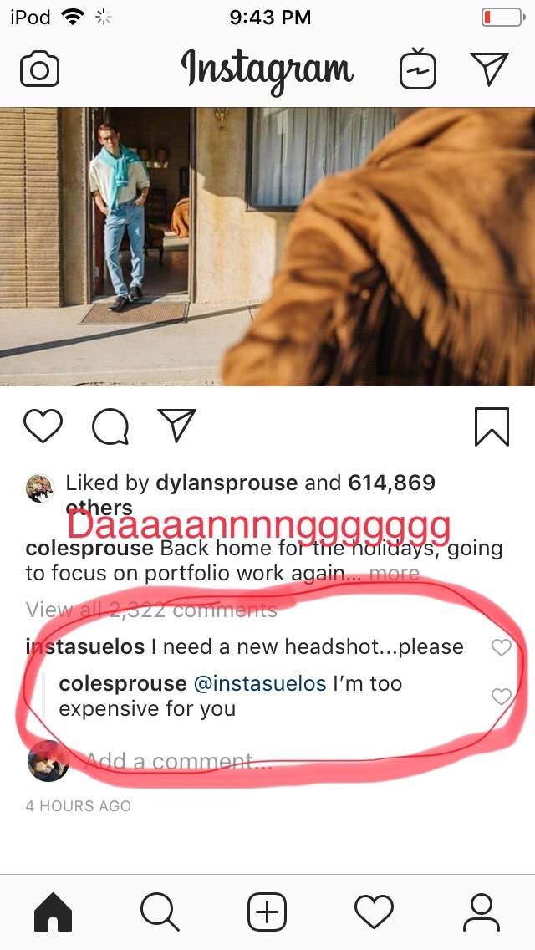The image size is (535, 950).
Task: Tap the comment bubble icon under photo
Action: (110, 426)
